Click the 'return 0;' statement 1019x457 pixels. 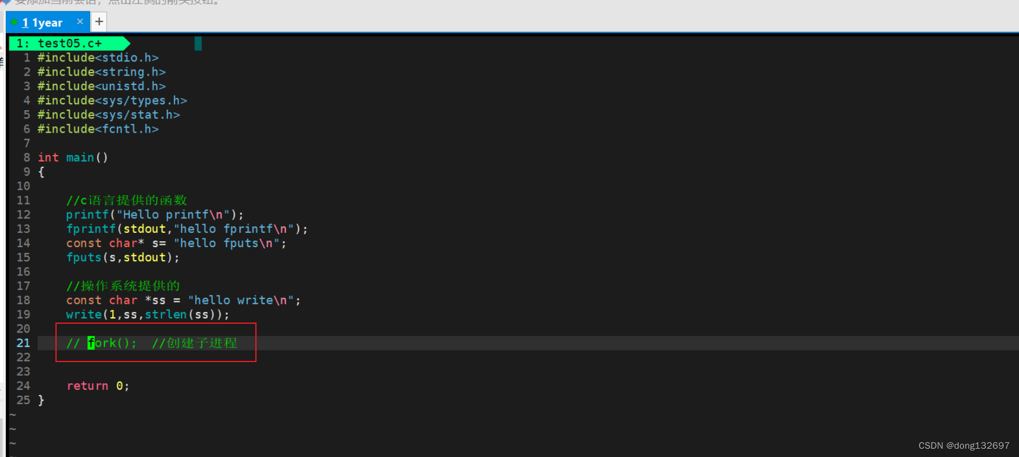coord(98,386)
